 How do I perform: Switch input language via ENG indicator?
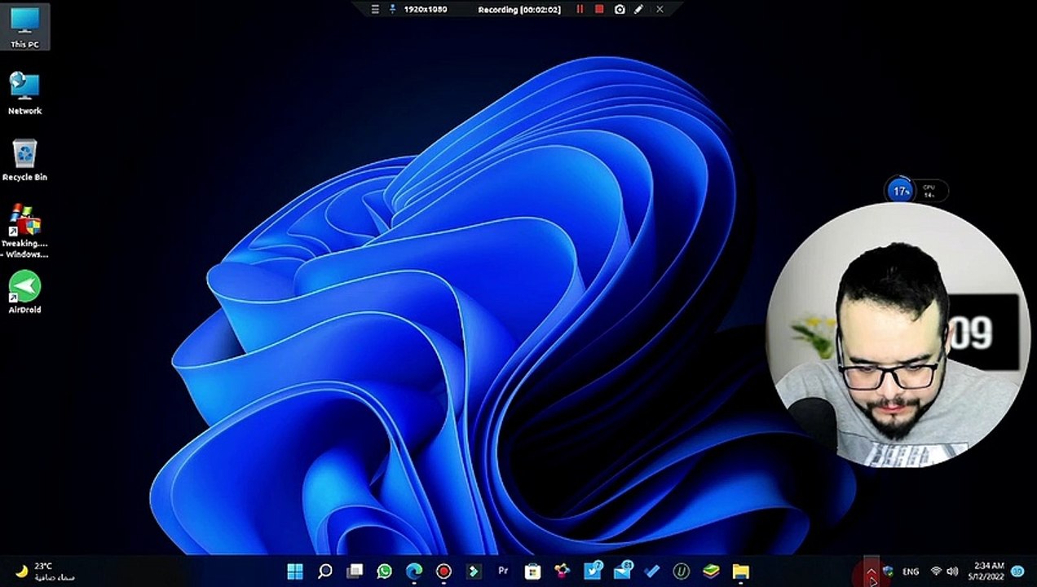(911, 572)
